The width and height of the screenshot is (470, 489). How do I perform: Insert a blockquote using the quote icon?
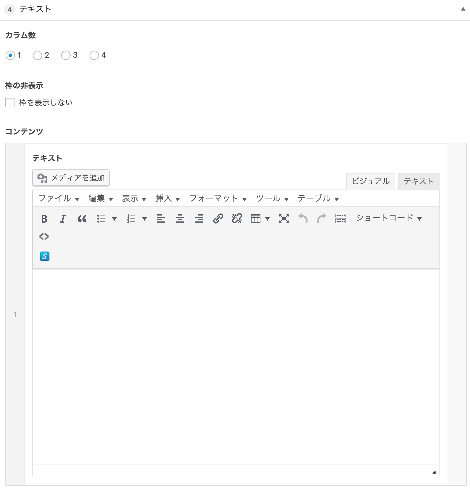point(82,219)
